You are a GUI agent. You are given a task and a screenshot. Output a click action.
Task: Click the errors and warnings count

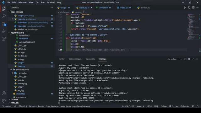[x=23, y=106]
